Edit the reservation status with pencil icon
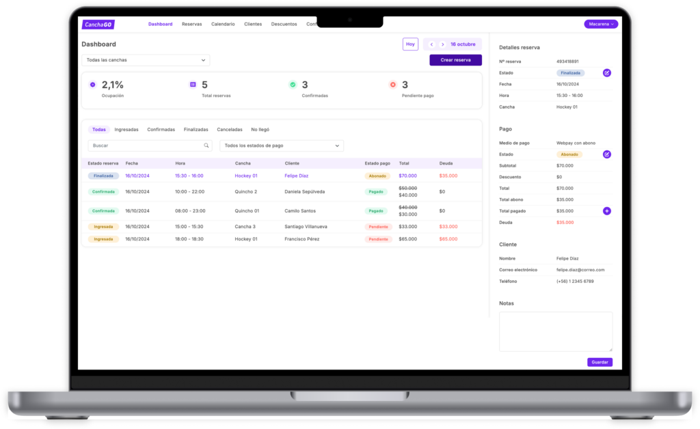Screen dimensions: 700x429 pos(606,72)
